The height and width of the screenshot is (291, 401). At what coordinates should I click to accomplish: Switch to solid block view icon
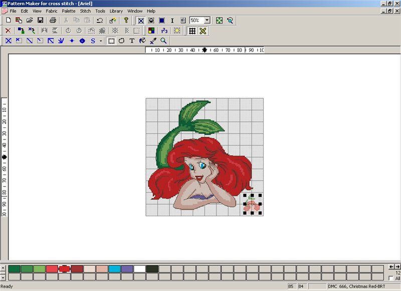(x=161, y=21)
